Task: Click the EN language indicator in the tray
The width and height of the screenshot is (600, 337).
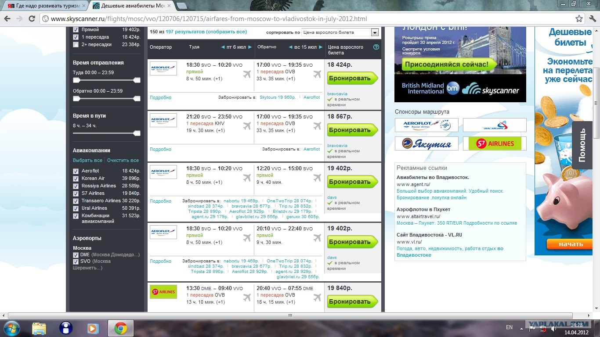Action: (x=510, y=327)
